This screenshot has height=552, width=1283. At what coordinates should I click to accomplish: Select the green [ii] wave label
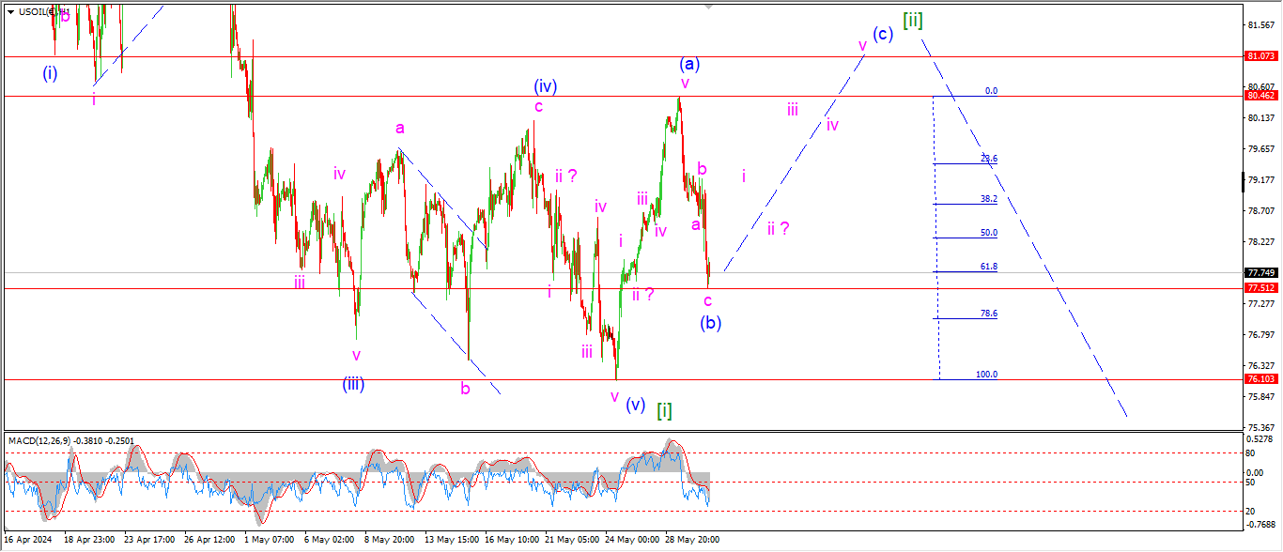pos(912,20)
